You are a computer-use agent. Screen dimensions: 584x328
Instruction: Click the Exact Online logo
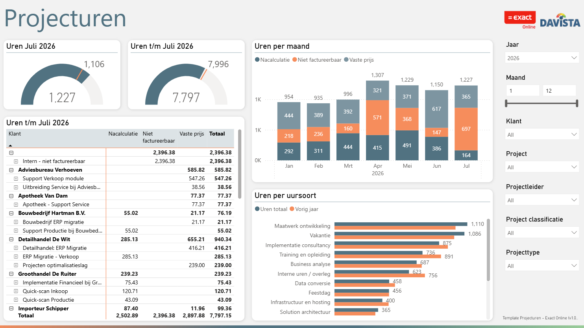[520, 20]
